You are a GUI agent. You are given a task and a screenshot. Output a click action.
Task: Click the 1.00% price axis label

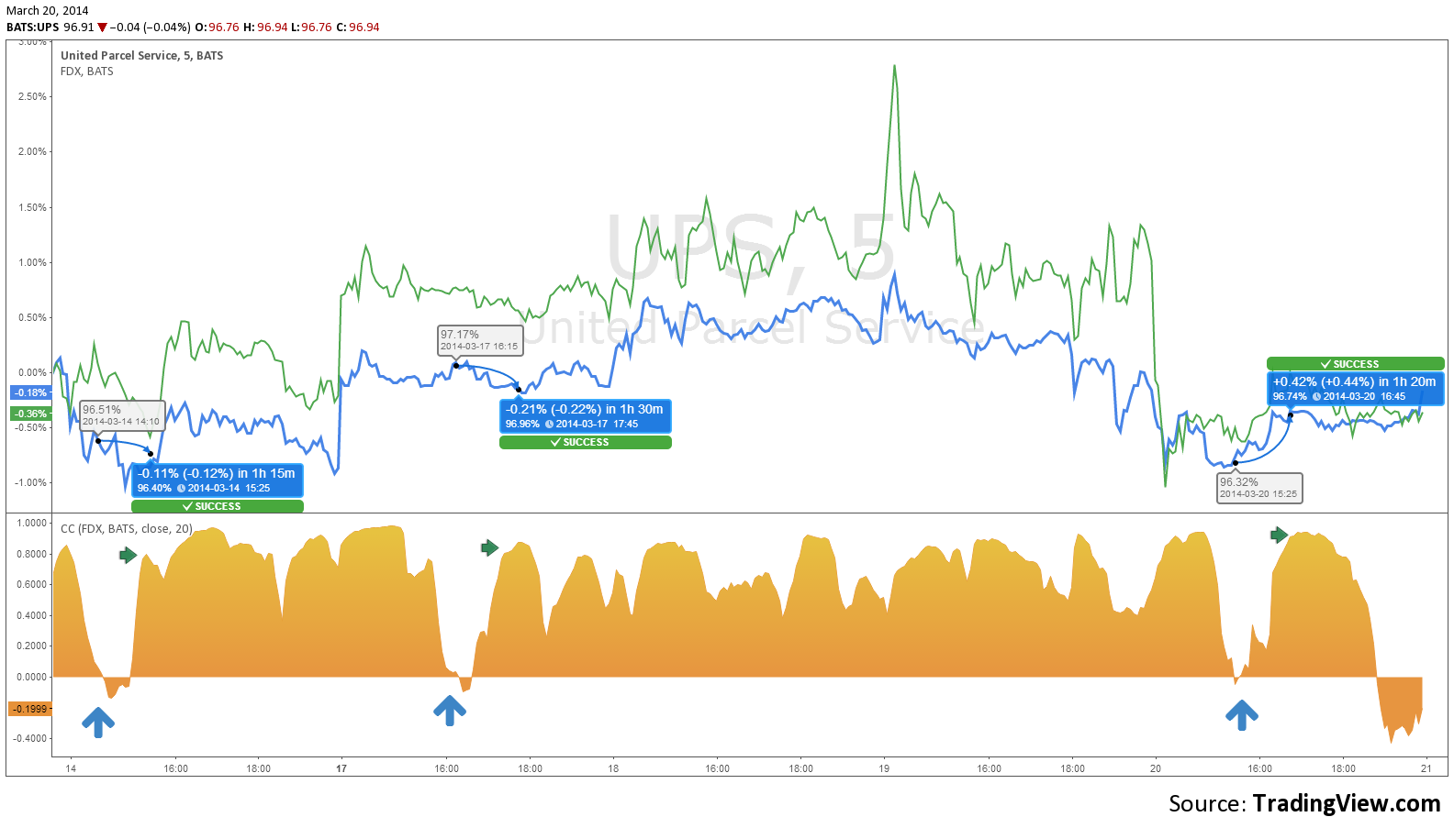[32, 262]
